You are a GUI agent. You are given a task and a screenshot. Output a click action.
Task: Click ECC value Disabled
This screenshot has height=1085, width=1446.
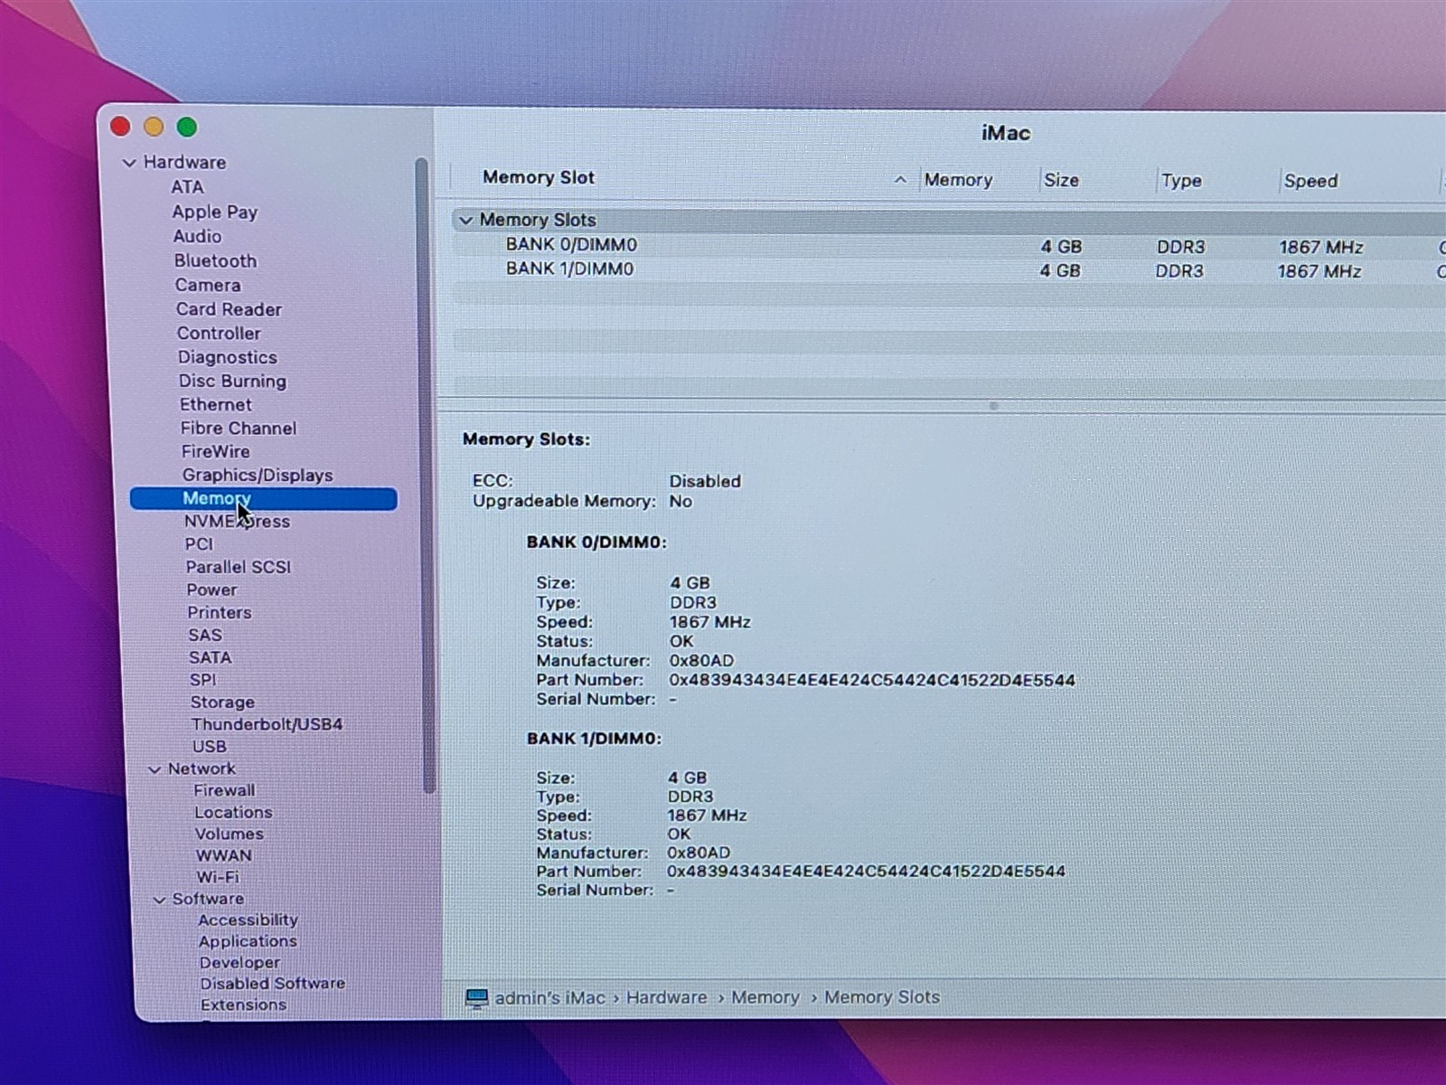[x=705, y=481]
